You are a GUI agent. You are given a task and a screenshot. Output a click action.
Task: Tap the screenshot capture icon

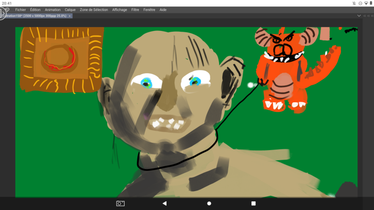pyautogui.click(x=120, y=204)
